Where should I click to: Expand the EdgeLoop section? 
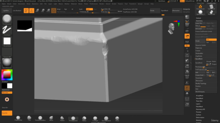click(199, 48)
